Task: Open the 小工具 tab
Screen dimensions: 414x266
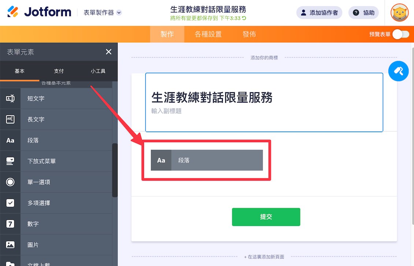Action: click(98, 71)
